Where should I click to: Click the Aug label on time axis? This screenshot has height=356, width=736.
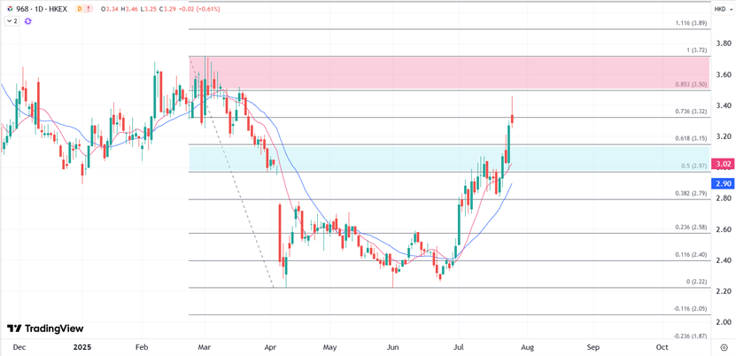pyautogui.click(x=526, y=347)
